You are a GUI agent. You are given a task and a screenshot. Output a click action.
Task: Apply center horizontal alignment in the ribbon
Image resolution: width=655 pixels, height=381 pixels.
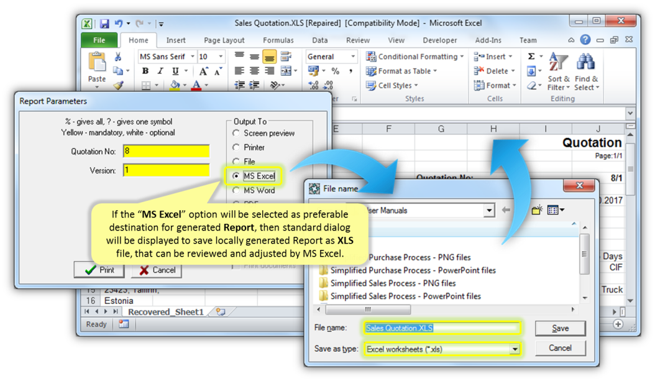tap(254, 71)
